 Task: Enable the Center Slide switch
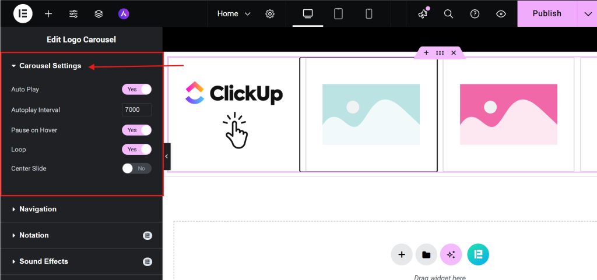pos(136,168)
